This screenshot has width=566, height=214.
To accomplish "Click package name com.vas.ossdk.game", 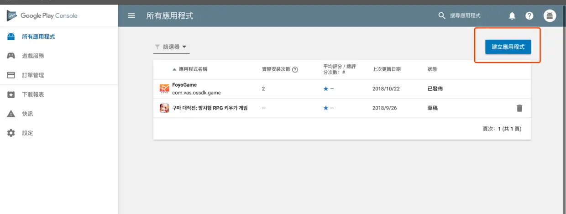I will [196, 93].
